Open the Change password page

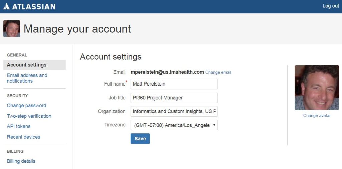click(27, 106)
